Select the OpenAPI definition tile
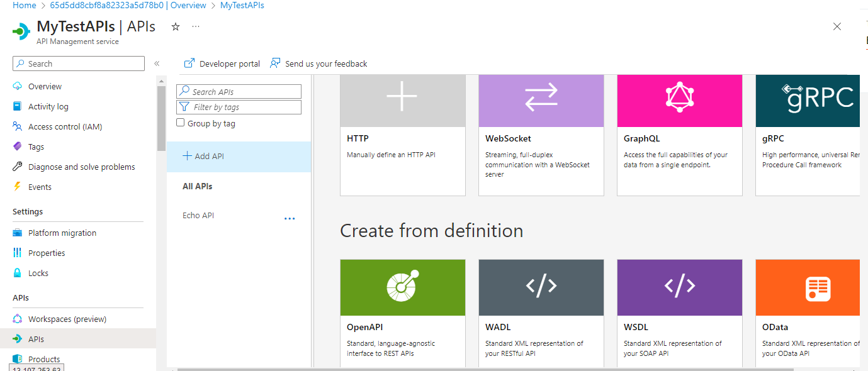 [x=403, y=313]
